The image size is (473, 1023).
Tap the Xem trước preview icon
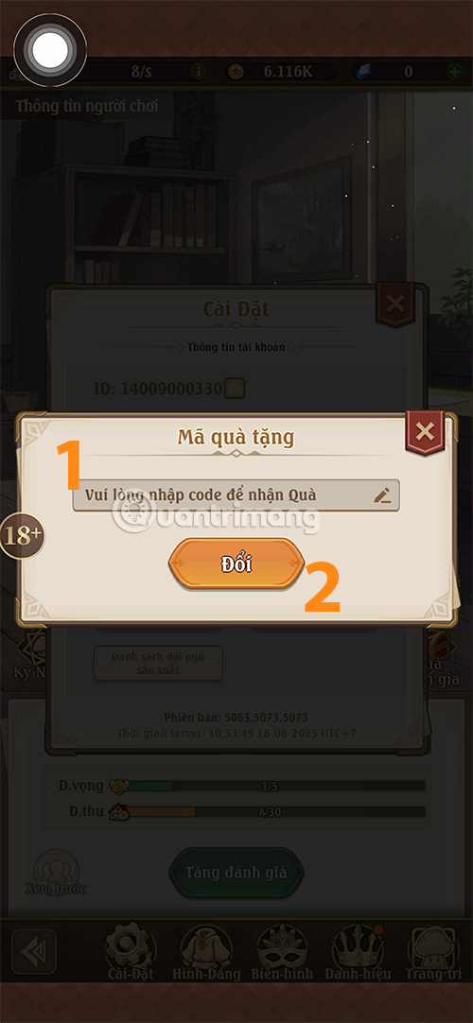tap(57, 873)
